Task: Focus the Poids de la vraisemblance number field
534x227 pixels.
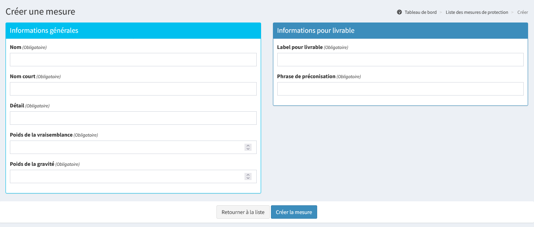Action: pyautogui.click(x=126, y=147)
